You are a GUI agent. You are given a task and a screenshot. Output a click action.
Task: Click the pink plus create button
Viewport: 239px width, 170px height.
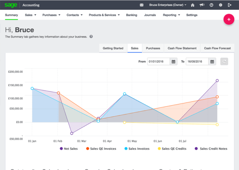[229, 19]
